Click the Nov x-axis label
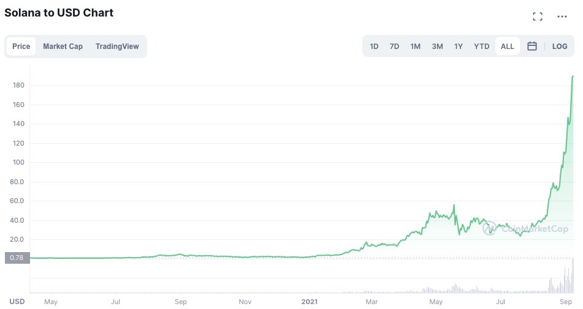This screenshot has height=309, width=583. 245,302
